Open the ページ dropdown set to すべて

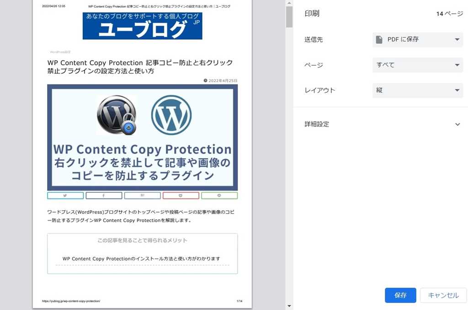coord(418,65)
